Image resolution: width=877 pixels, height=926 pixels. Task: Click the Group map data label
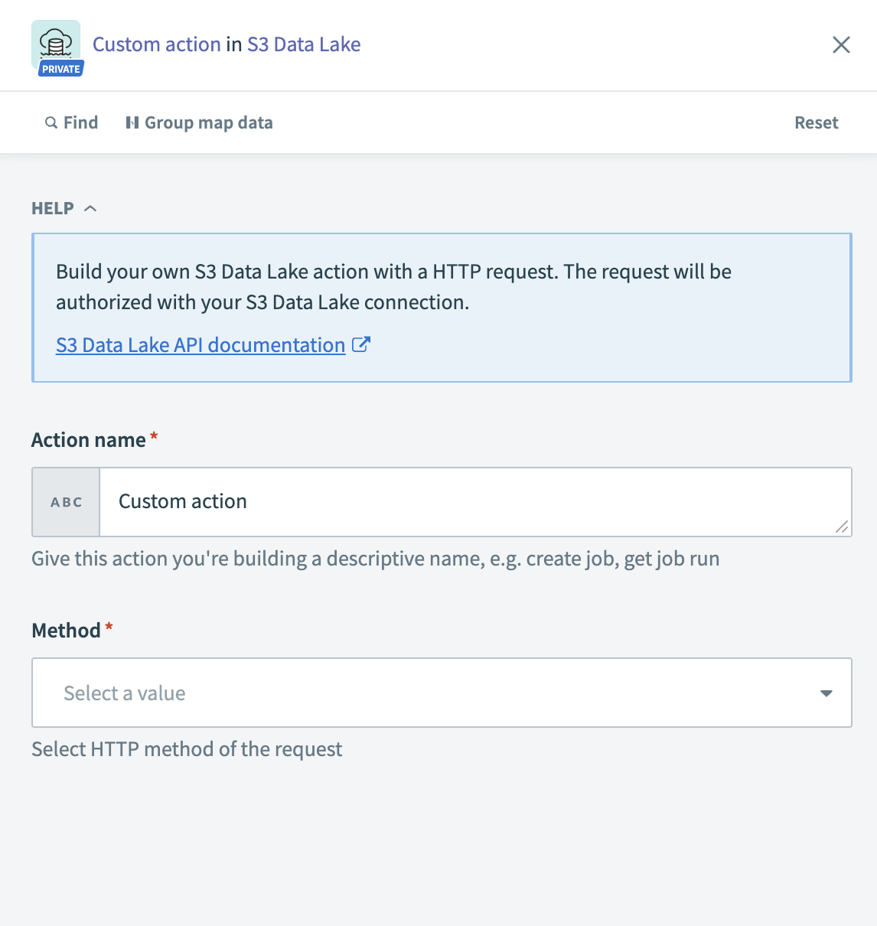click(209, 122)
